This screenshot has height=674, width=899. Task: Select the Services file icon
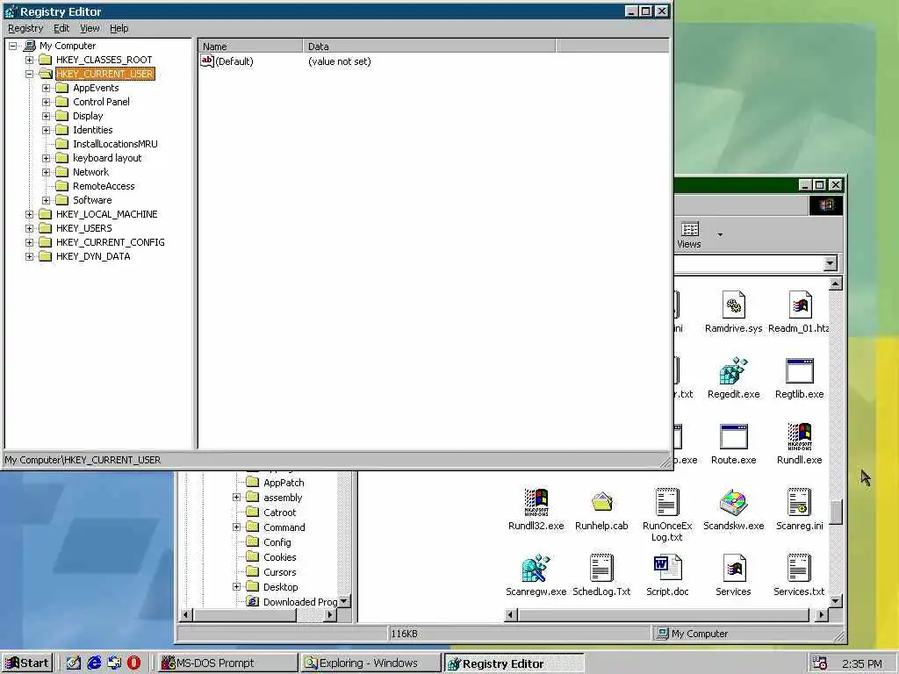(x=733, y=568)
